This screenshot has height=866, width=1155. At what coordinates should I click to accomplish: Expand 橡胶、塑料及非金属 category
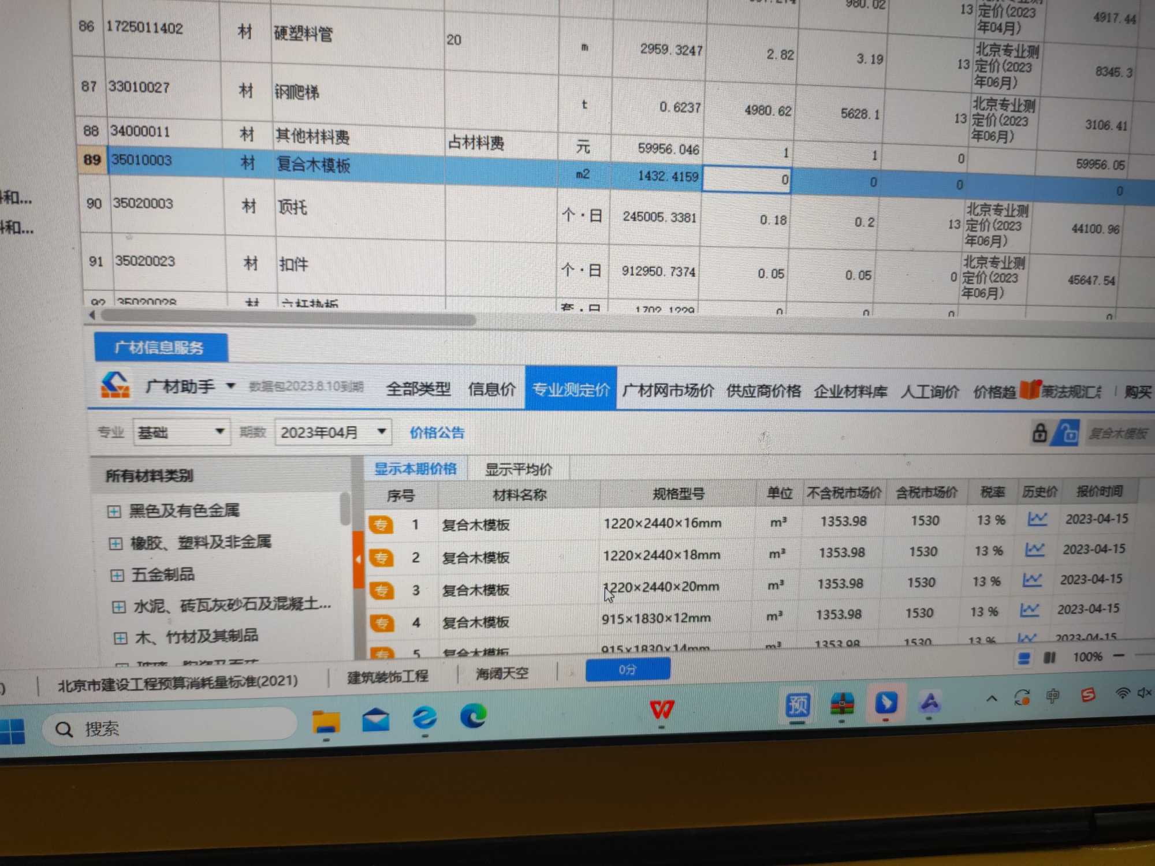tap(115, 543)
